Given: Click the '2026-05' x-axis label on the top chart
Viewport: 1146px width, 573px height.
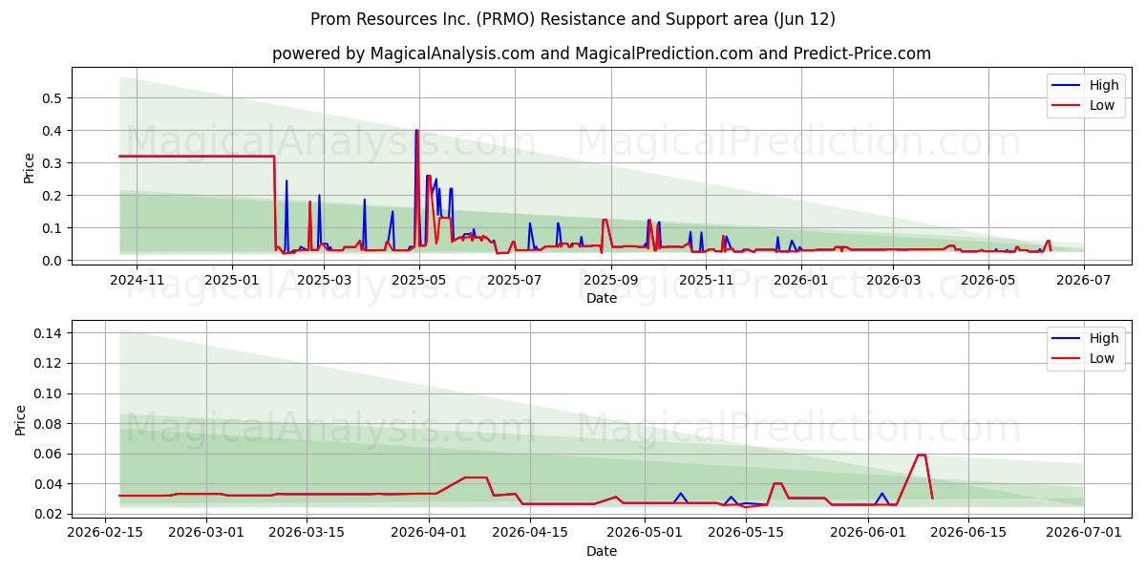Looking at the screenshot, I should [x=990, y=280].
